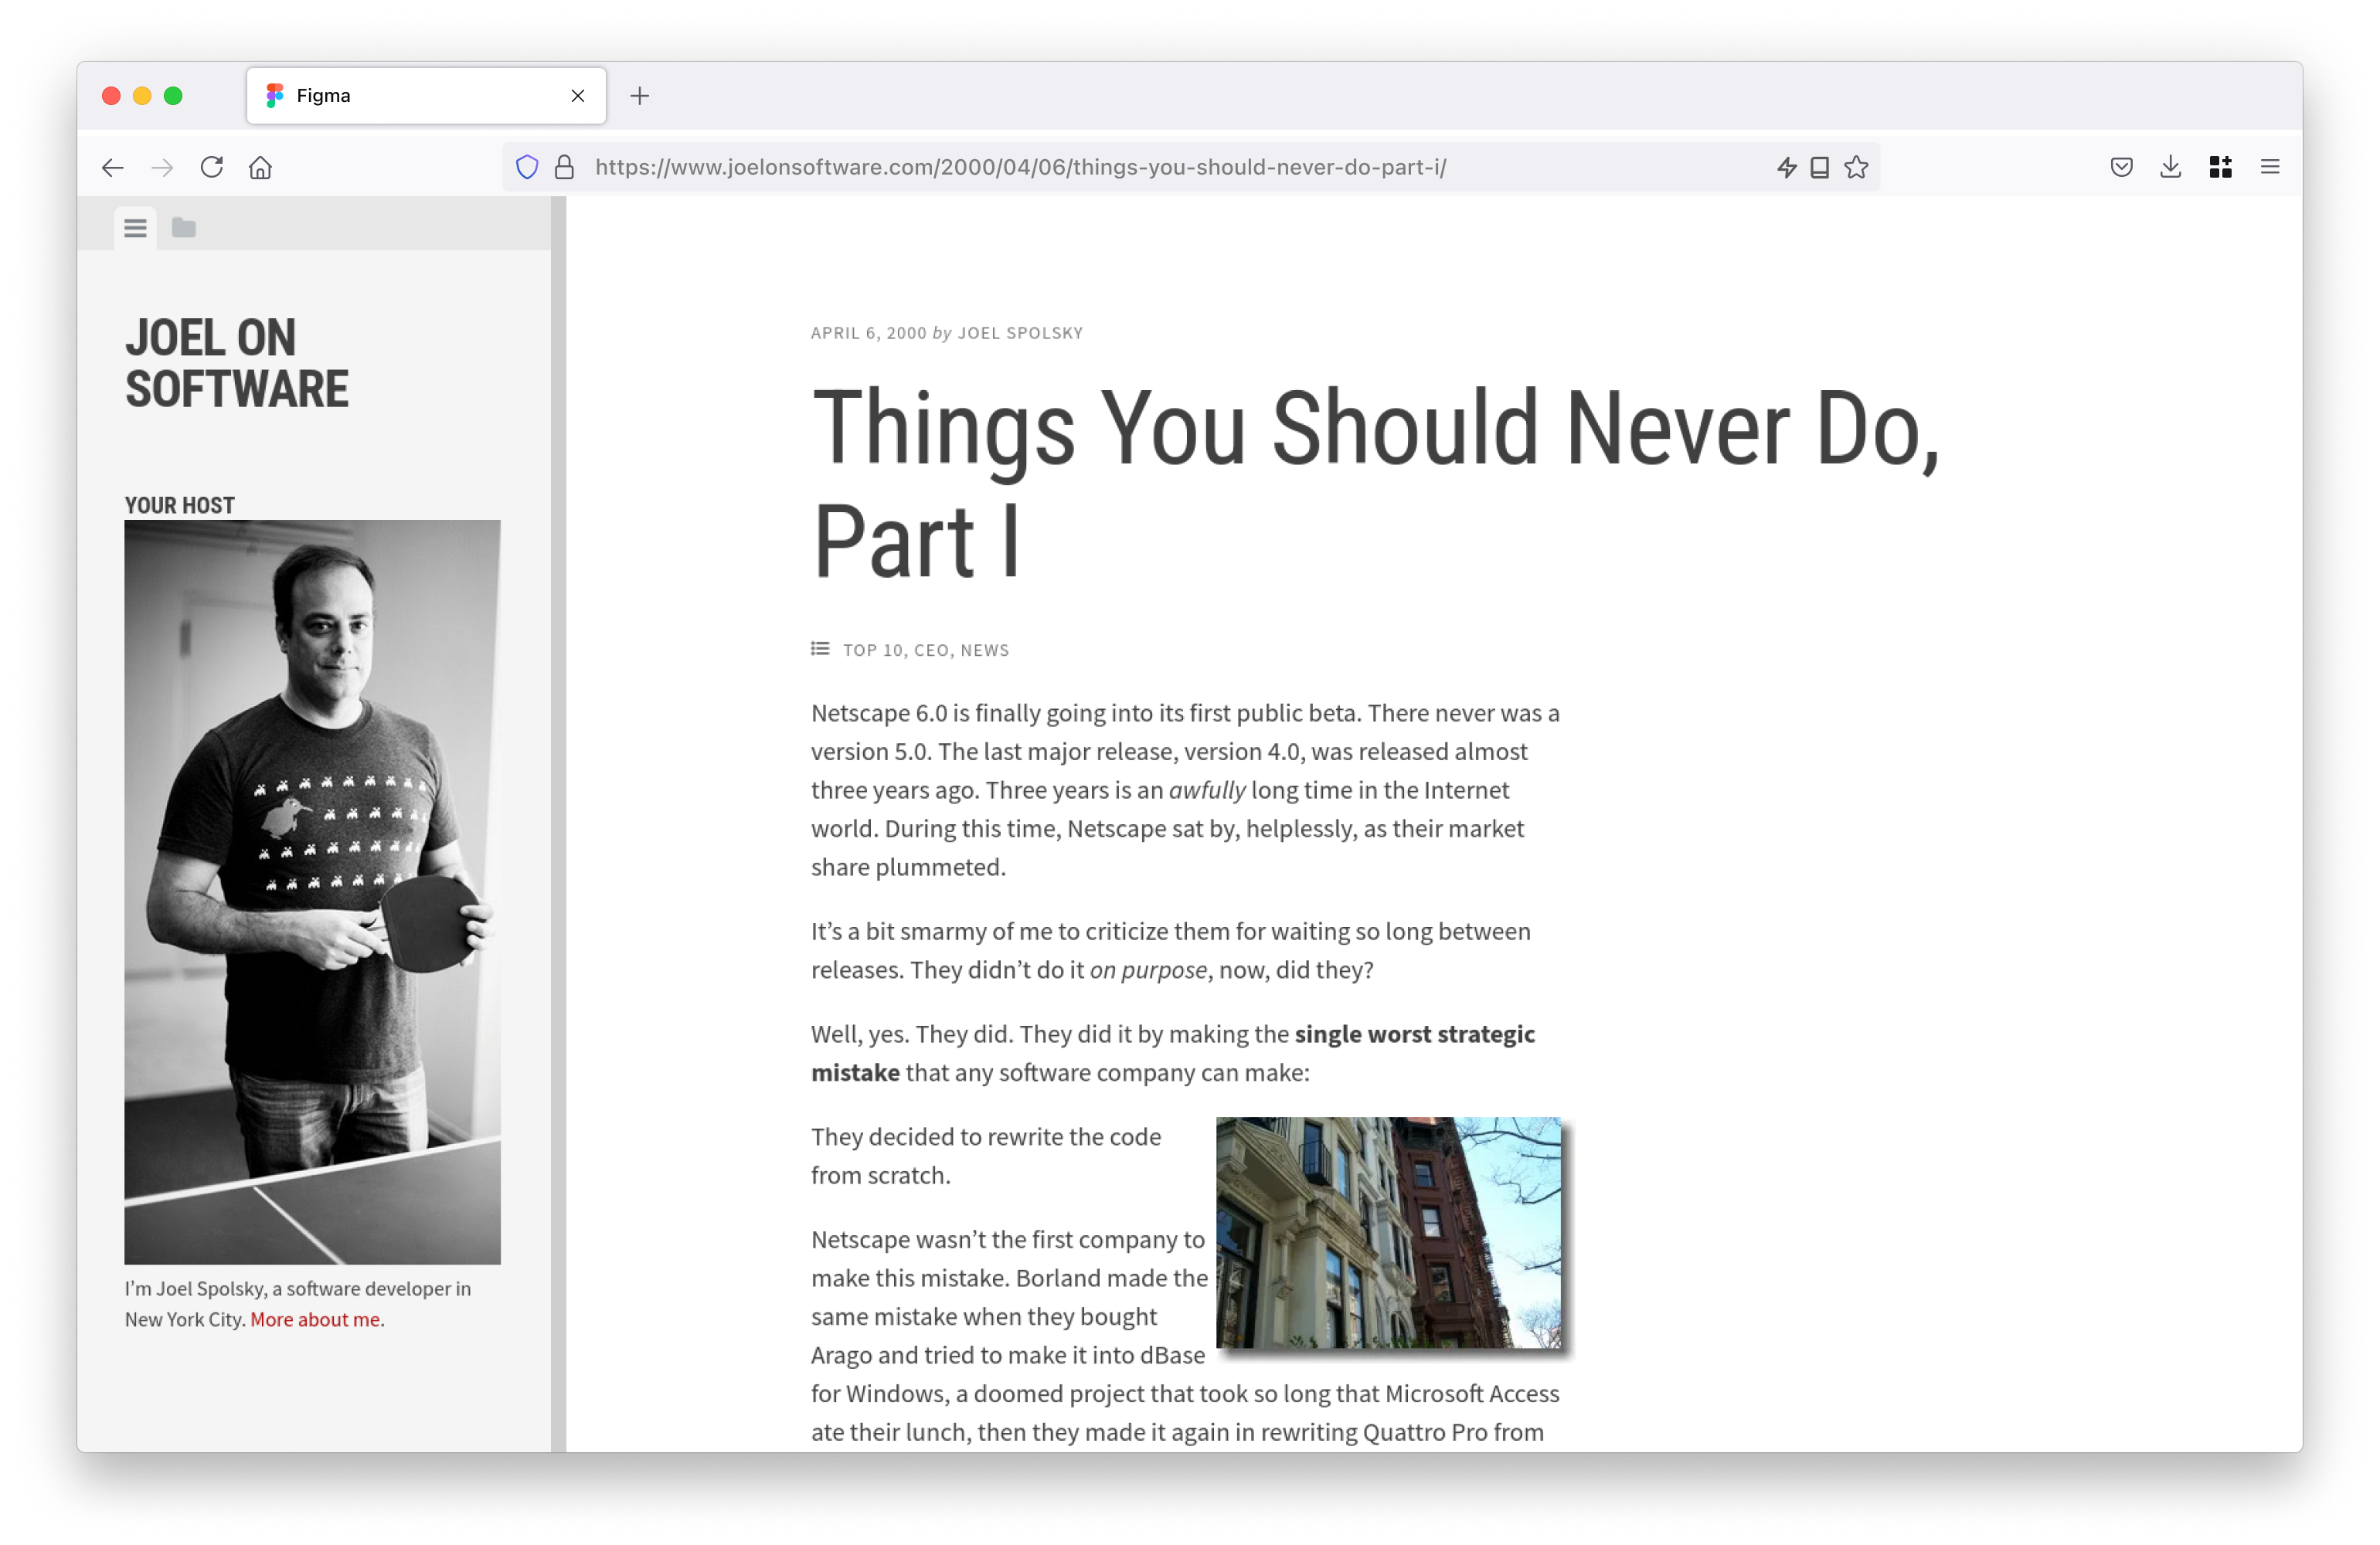Toggle tracking protection via the shield icon
The width and height of the screenshot is (2380, 1545).
[527, 167]
